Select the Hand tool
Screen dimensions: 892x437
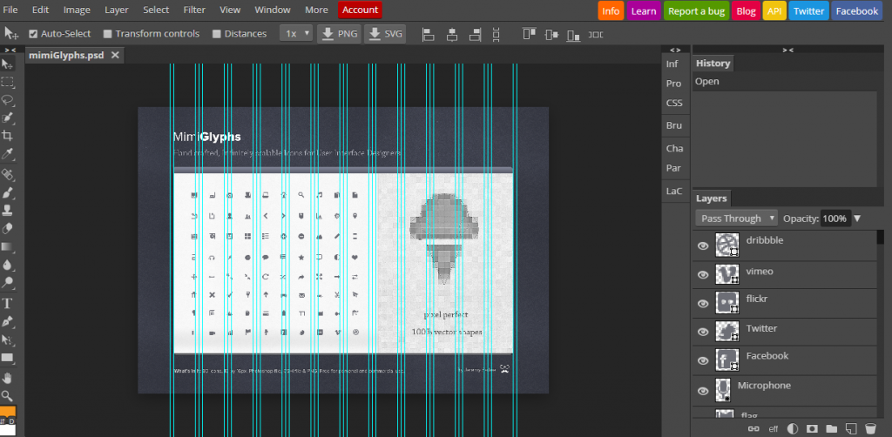pyautogui.click(x=7, y=378)
